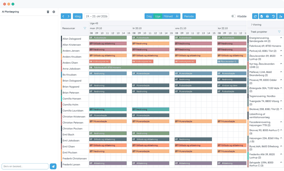Switch to Måned view

pos(168,16)
